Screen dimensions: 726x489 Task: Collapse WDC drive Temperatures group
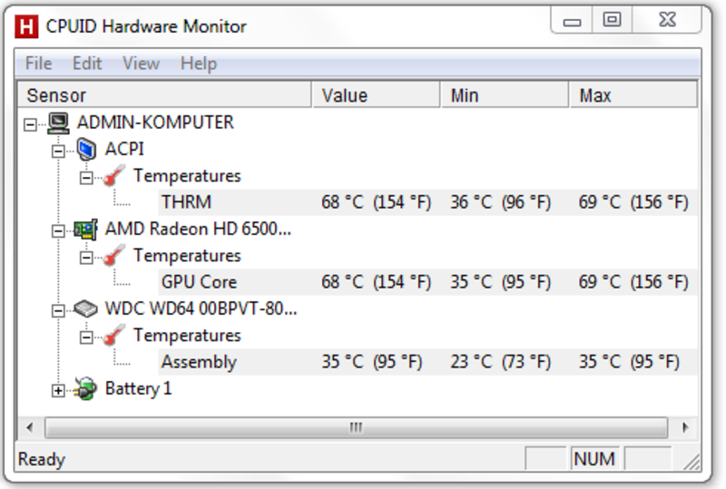86,337
